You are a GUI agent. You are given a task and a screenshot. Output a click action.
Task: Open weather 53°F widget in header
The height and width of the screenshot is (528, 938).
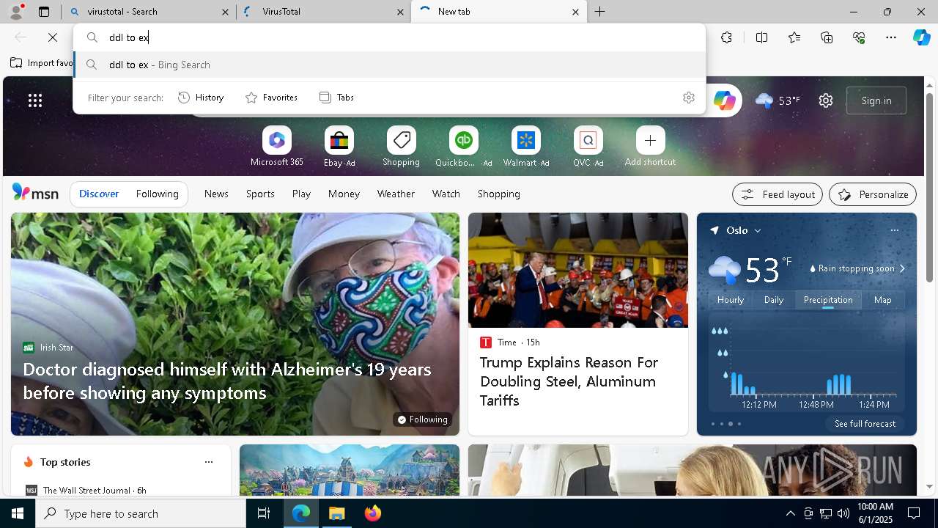(x=778, y=100)
